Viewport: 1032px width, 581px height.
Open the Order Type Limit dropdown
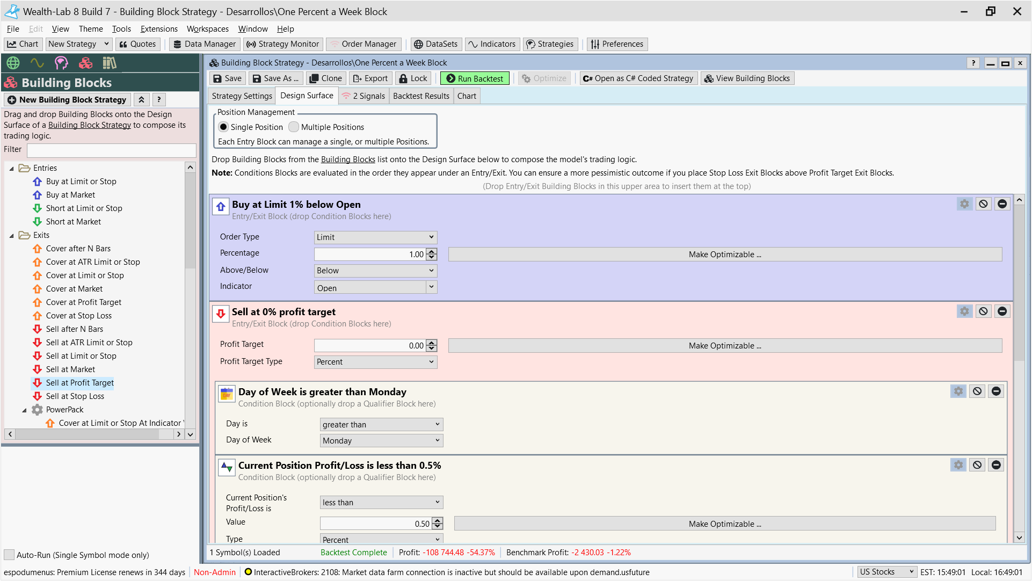click(375, 237)
